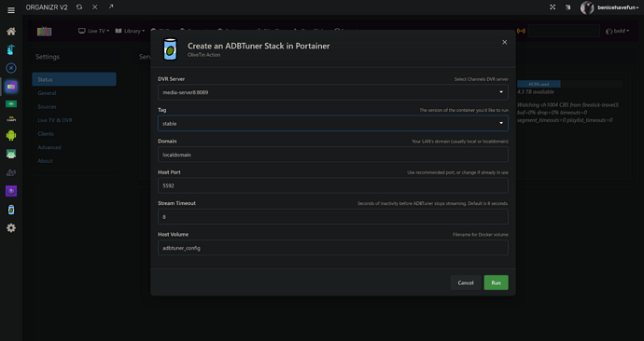
Task: Click the Domain input field
Action: (x=333, y=155)
